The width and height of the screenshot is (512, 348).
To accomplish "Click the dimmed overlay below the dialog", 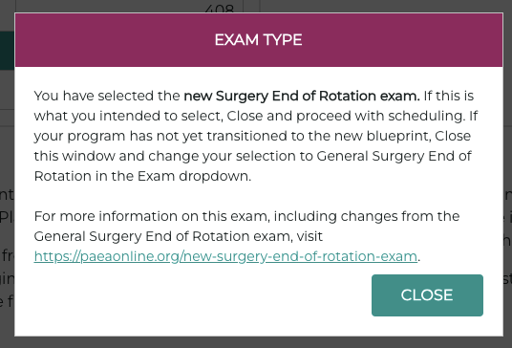I will point(256,342).
